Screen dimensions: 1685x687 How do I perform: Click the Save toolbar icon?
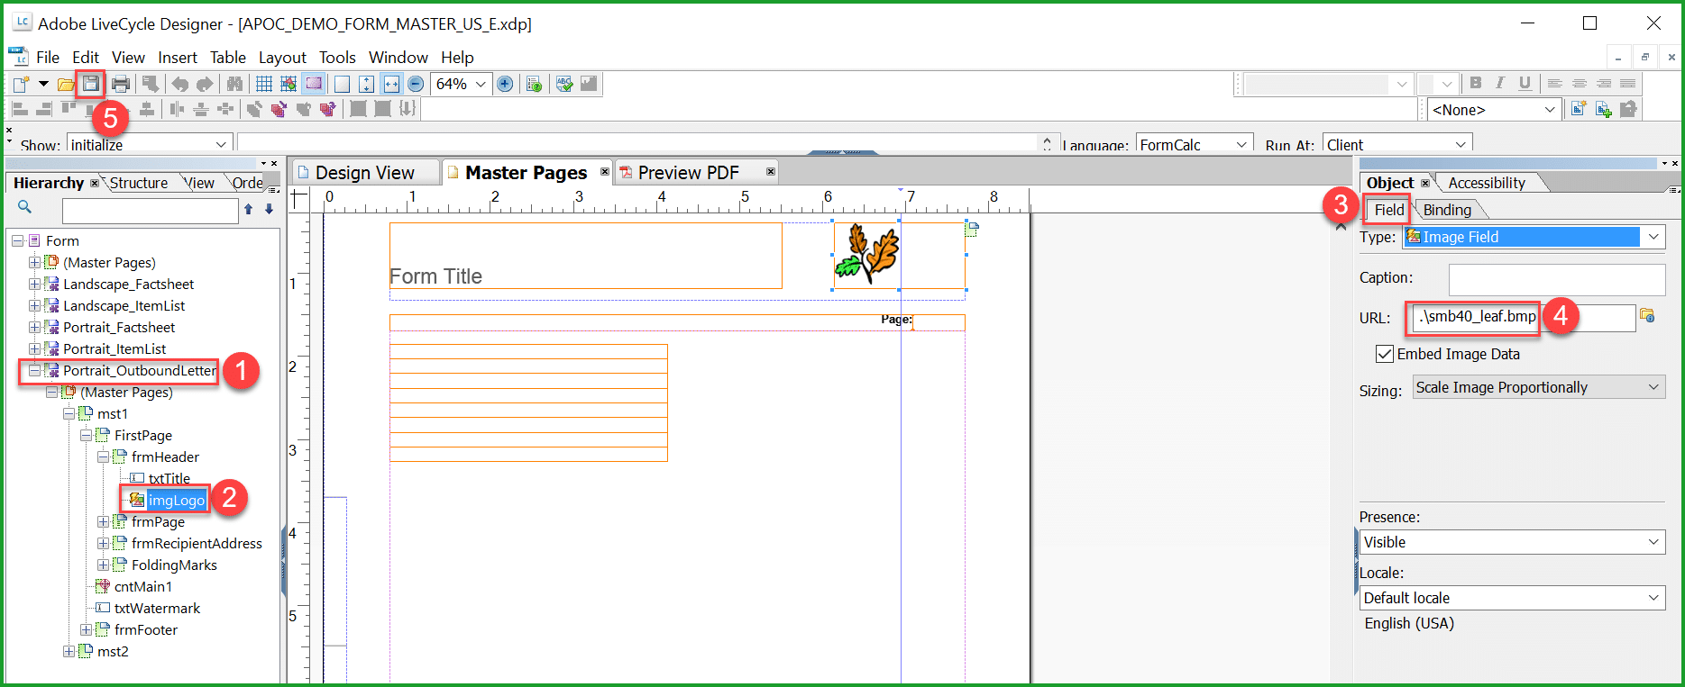coord(91,85)
